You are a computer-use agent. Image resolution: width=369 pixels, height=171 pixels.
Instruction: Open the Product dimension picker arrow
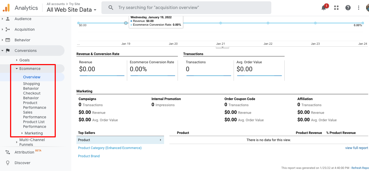tap(160, 140)
